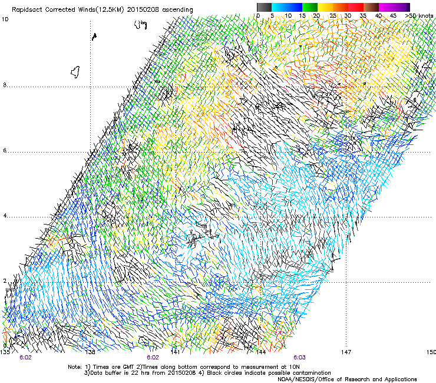This screenshot has width=436, height=383.
Task: Click the yellow 20-25 knots legend segment
Action: point(325,7)
